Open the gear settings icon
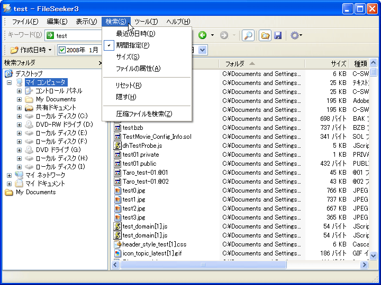381x285 pixels. (x=295, y=35)
